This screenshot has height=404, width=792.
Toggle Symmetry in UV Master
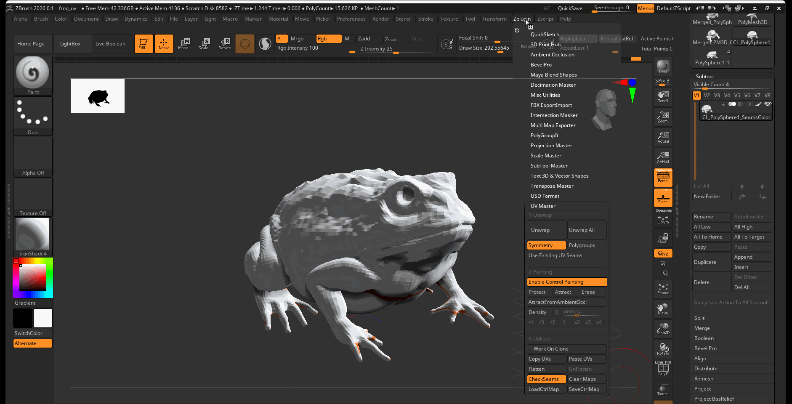(546, 245)
